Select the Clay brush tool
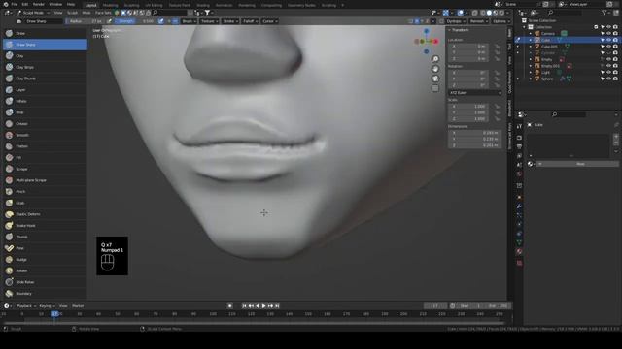Screen dimensions: 622x349 coord(45,56)
